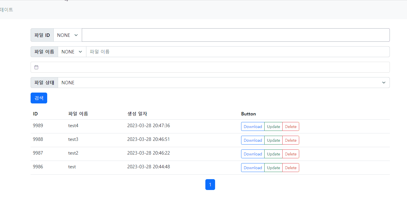Delete file test4
Viewport: 407px width, 216px height.
(x=291, y=127)
